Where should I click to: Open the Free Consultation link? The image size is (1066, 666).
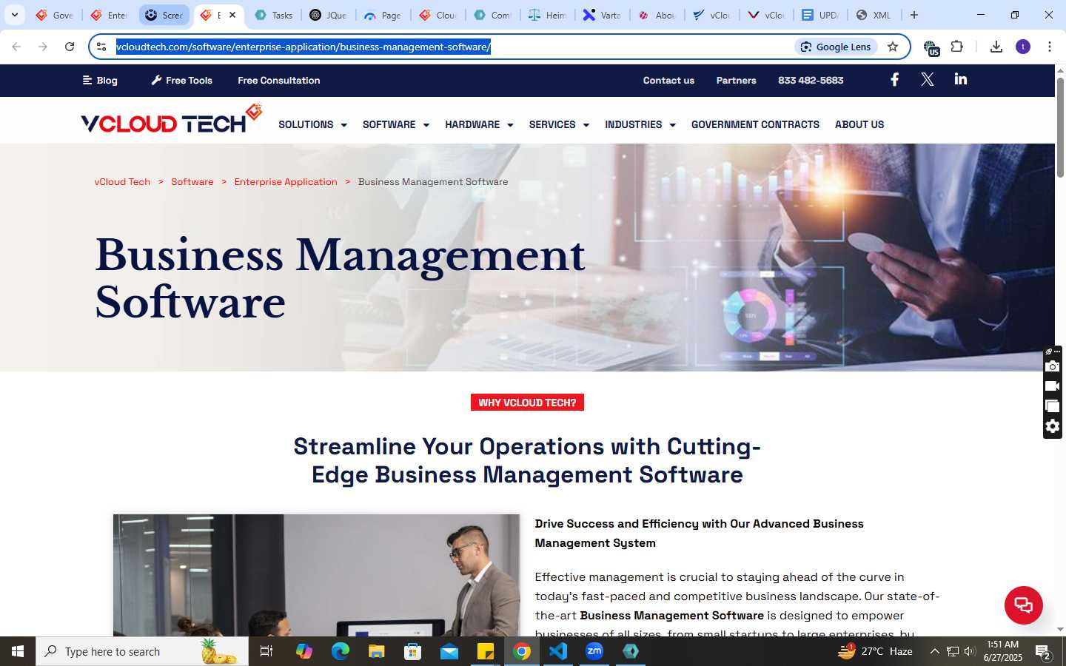279,80
